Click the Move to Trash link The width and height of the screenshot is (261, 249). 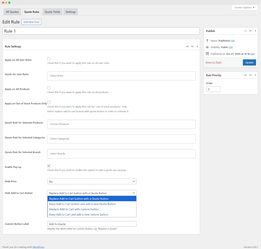[213, 62]
